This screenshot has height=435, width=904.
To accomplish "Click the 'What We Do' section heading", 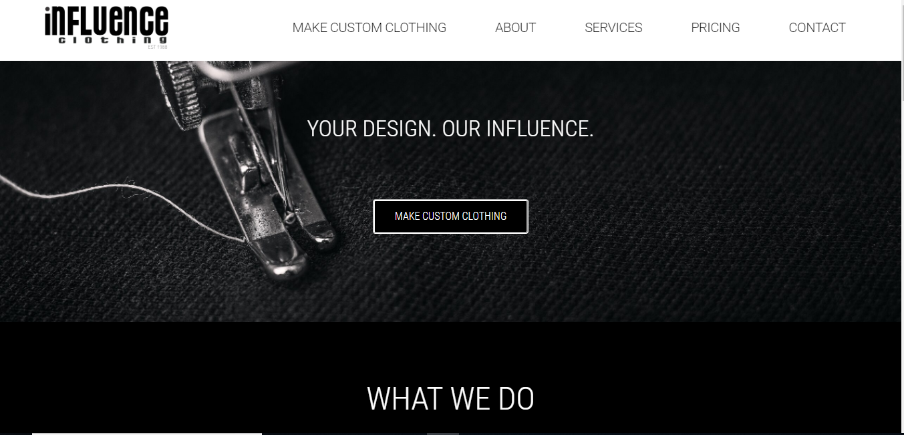I will point(450,398).
